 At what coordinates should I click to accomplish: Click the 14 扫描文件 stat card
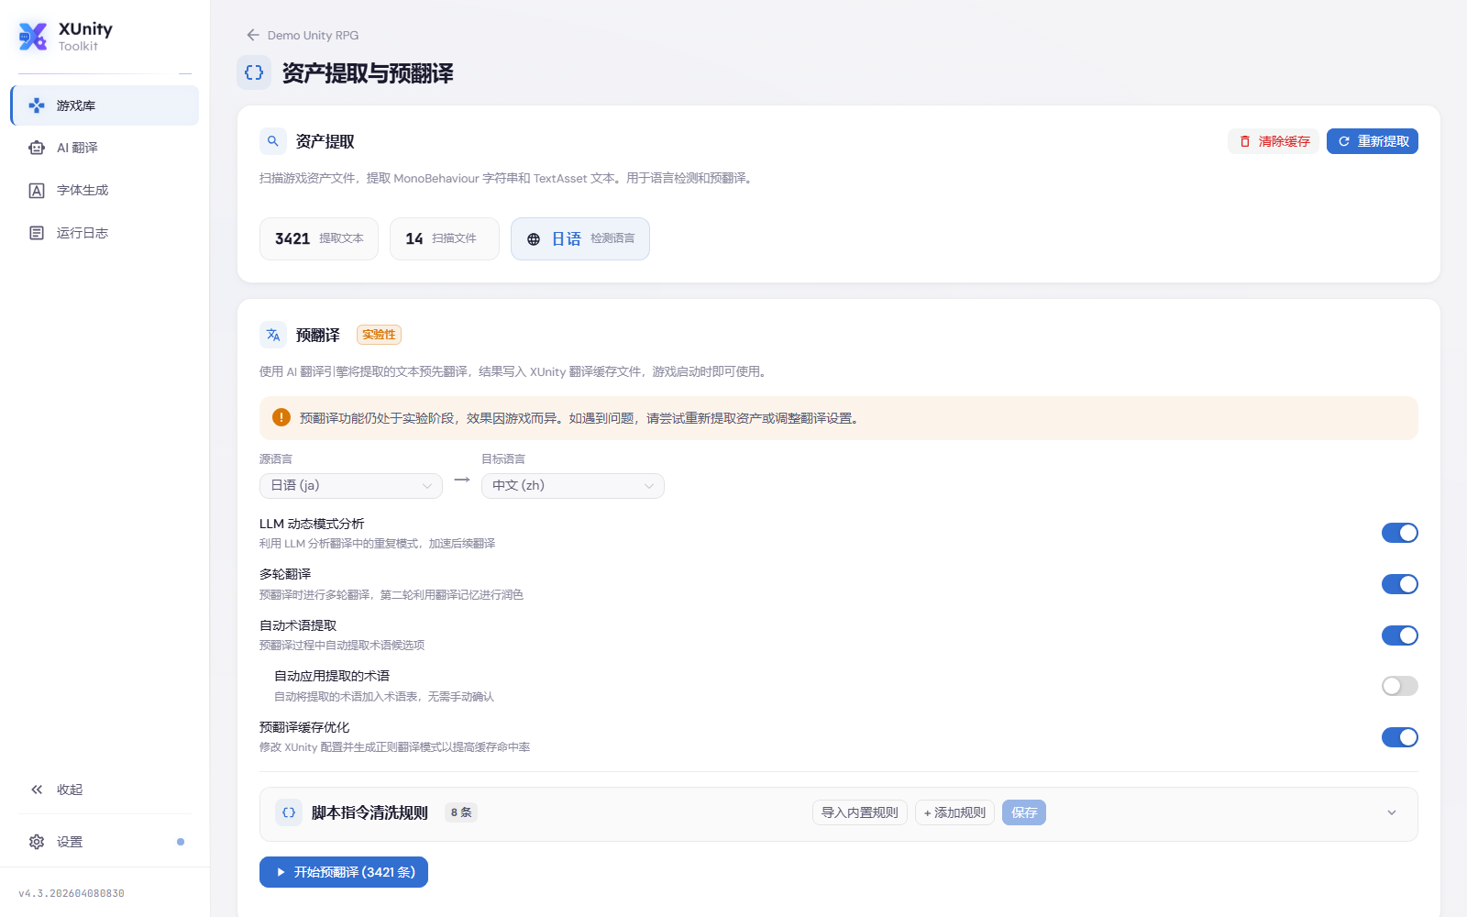445,238
